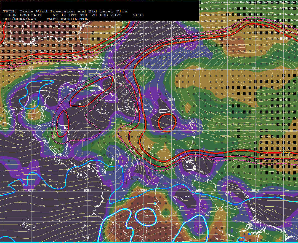Click the "36HR FORECAST" header text

23,15
